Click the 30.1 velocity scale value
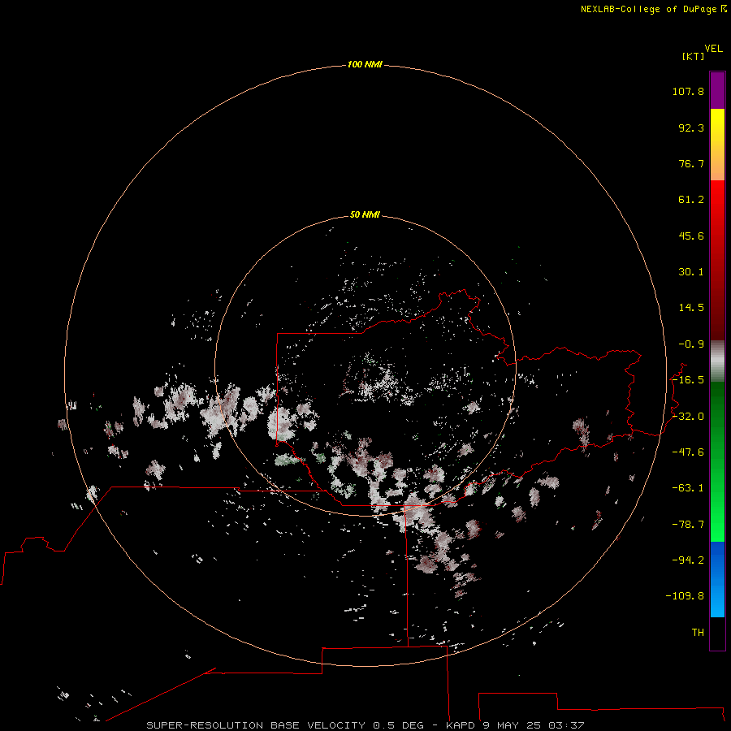731x731 pixels. (691, 272)
